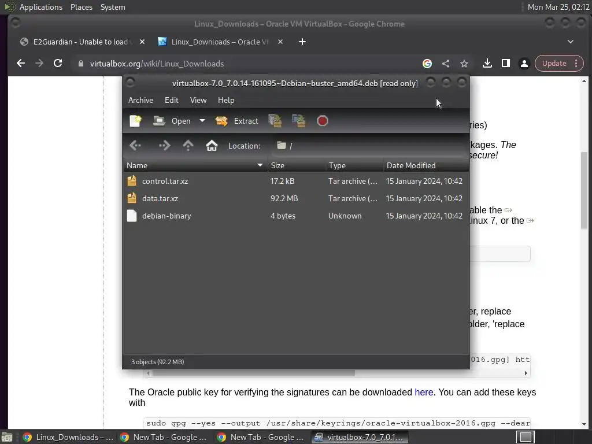Go back in archive location history
The height and width of the screenshot is (444, 592).
135,145
